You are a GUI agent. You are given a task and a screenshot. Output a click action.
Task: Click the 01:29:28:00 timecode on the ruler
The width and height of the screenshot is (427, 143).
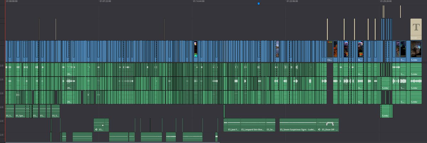pyautogui.click(x=386, y=1)
